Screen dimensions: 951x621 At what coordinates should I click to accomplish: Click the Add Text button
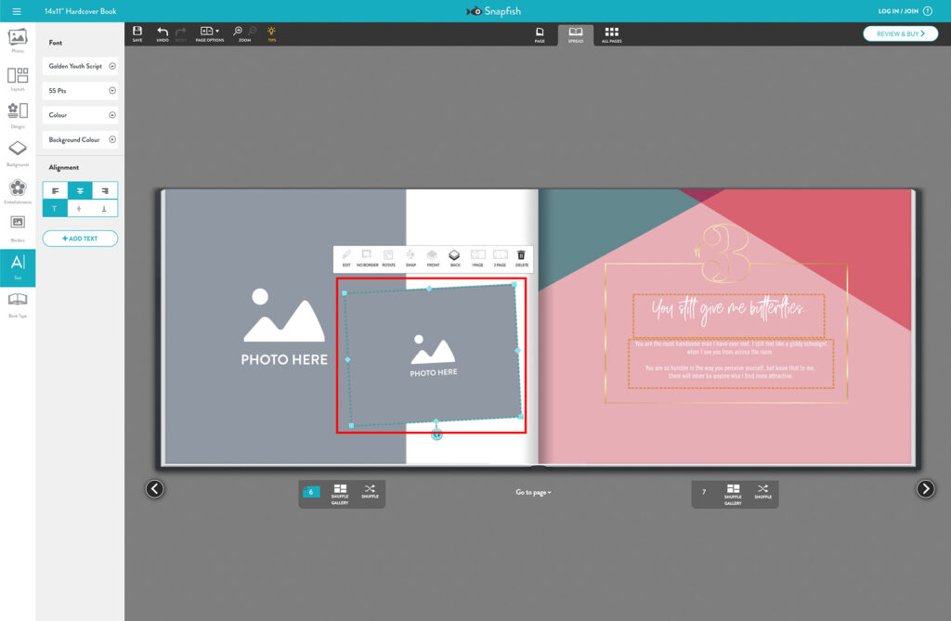(x=80, y=239)
